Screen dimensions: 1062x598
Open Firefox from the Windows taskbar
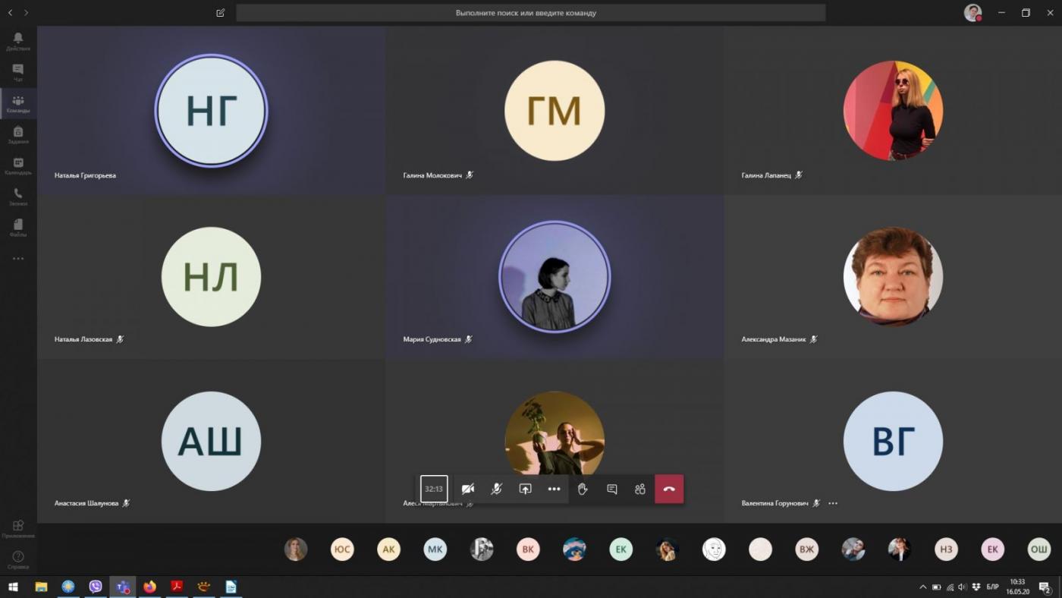(149, 587)
